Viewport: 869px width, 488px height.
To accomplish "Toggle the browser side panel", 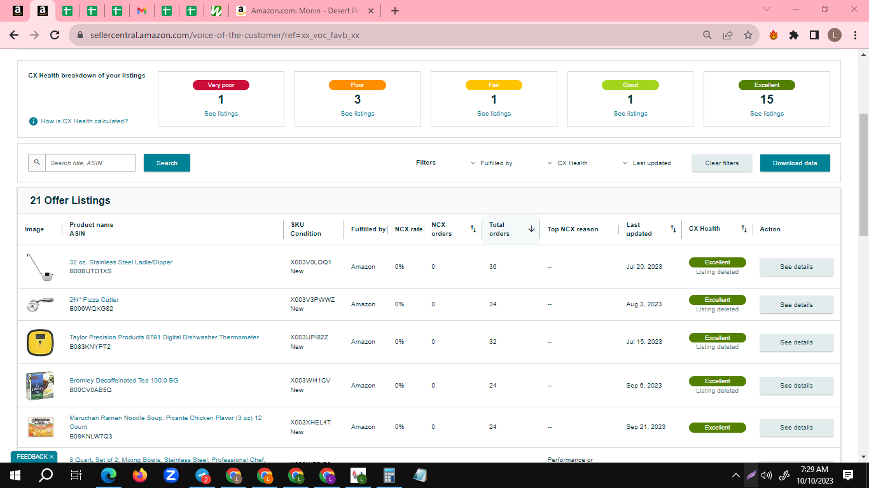I will click(814, 35).
